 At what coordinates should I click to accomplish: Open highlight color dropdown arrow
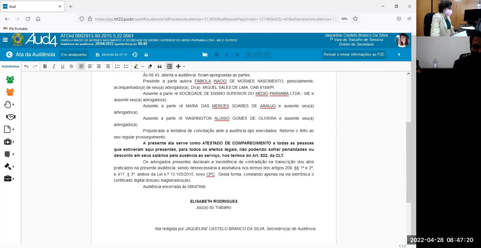143,66
